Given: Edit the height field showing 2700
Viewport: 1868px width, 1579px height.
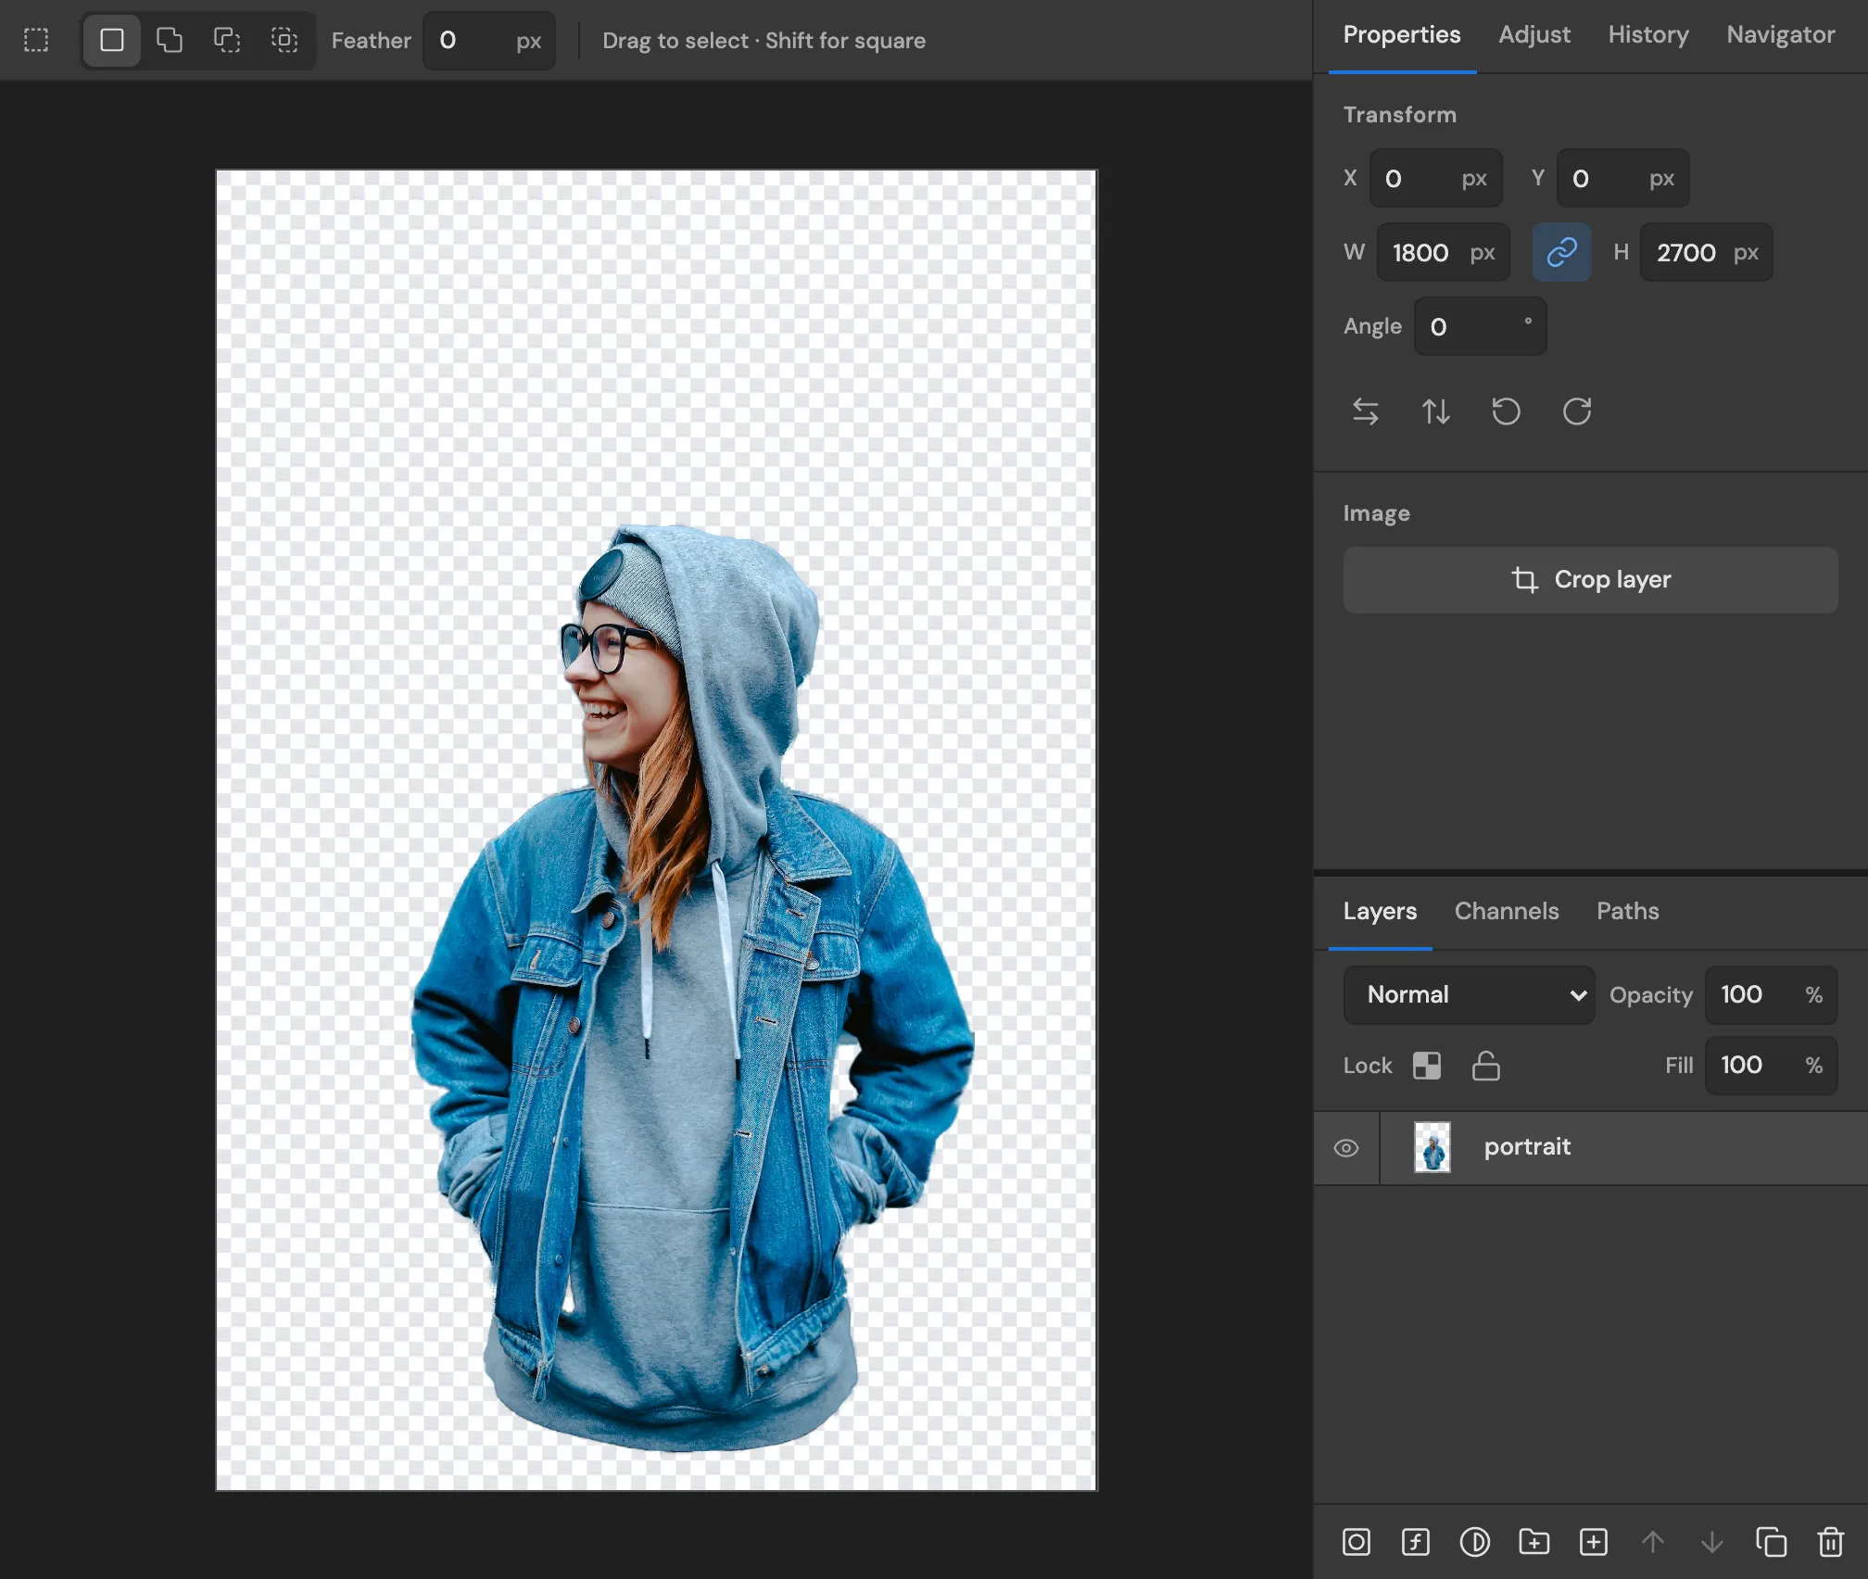Looking at the screenshot, I should click(x=1706, y=252).
